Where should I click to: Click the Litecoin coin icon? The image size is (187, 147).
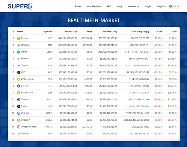(x=19, y=86)
